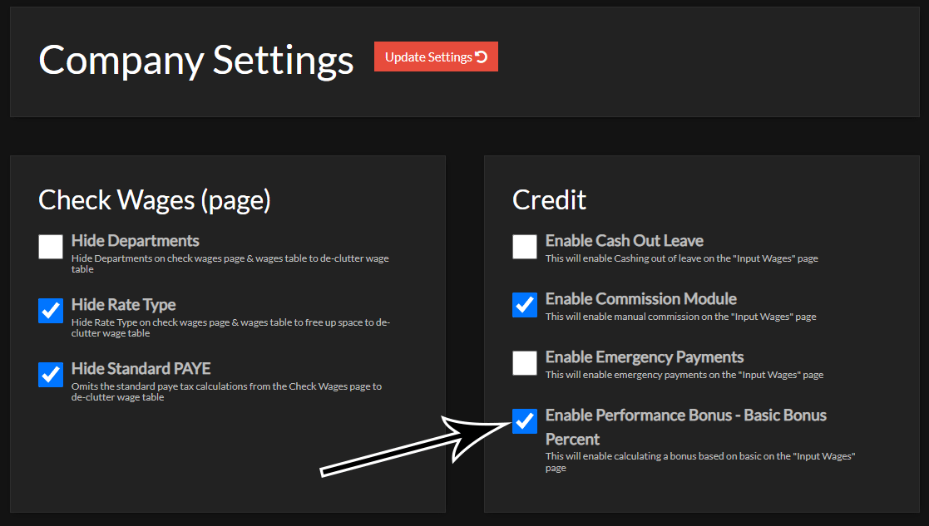Click the 'Enable Emergency Payments' label
Screen dimensions: 929x526
point(644,357)
